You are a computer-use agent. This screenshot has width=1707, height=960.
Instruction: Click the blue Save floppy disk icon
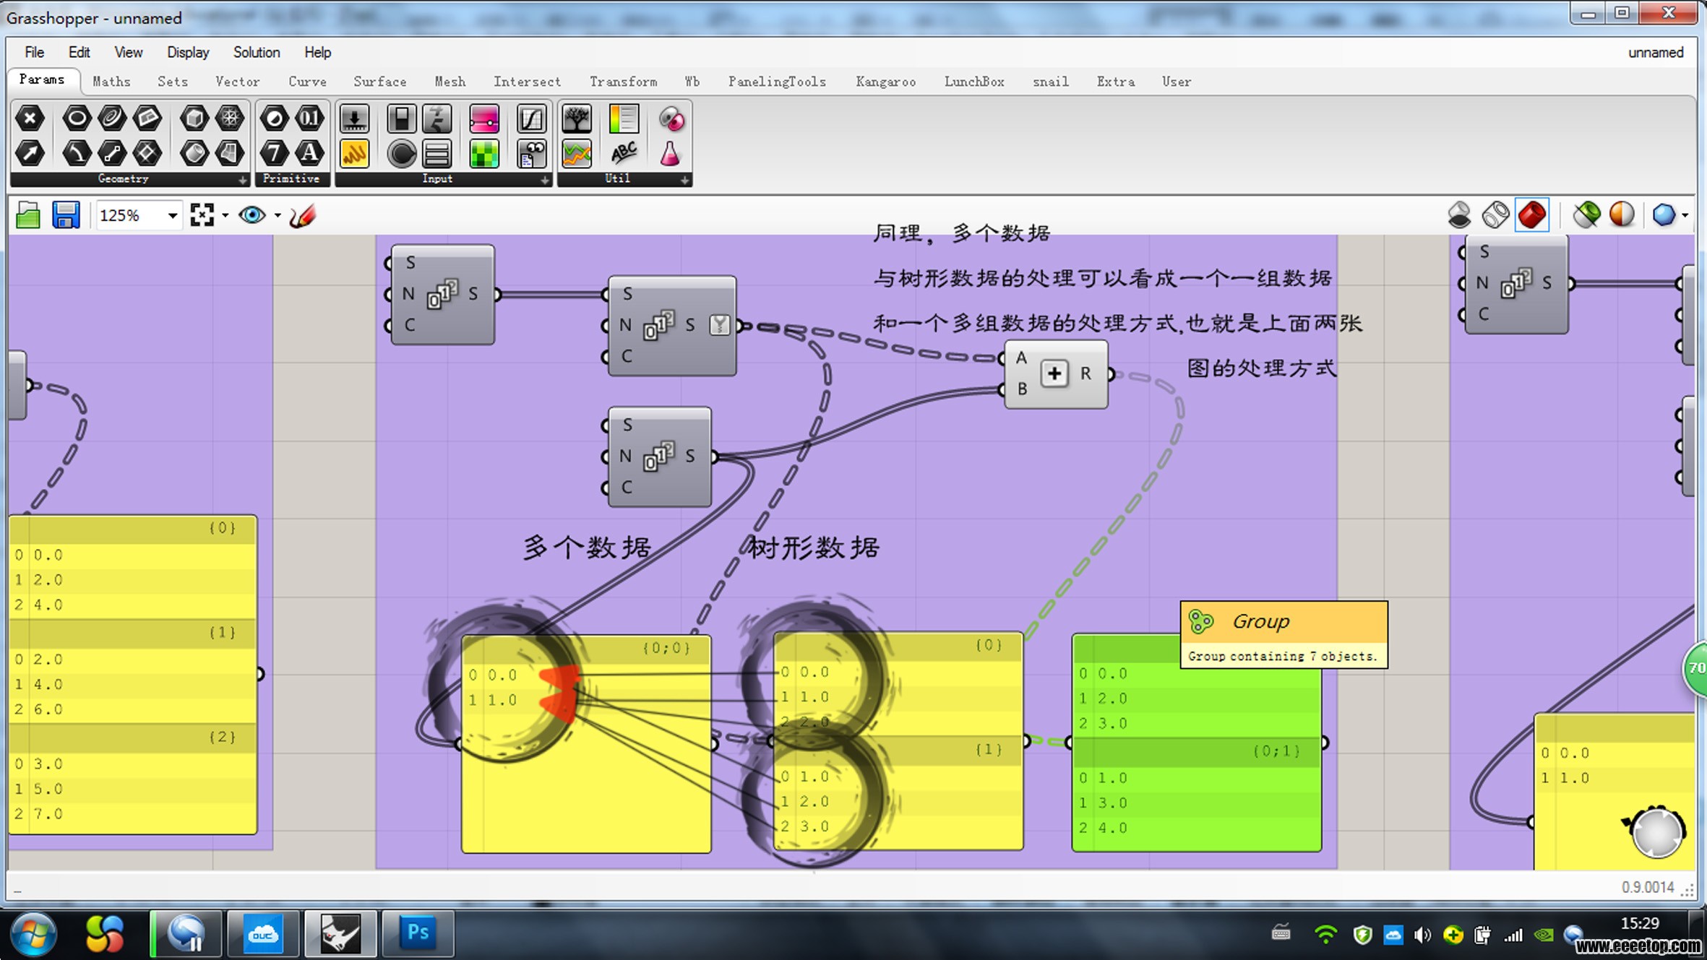pyautogui.click(x=66, y=215)
